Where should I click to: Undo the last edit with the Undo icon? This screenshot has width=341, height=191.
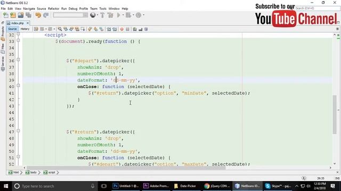click(x=38, y=15)
